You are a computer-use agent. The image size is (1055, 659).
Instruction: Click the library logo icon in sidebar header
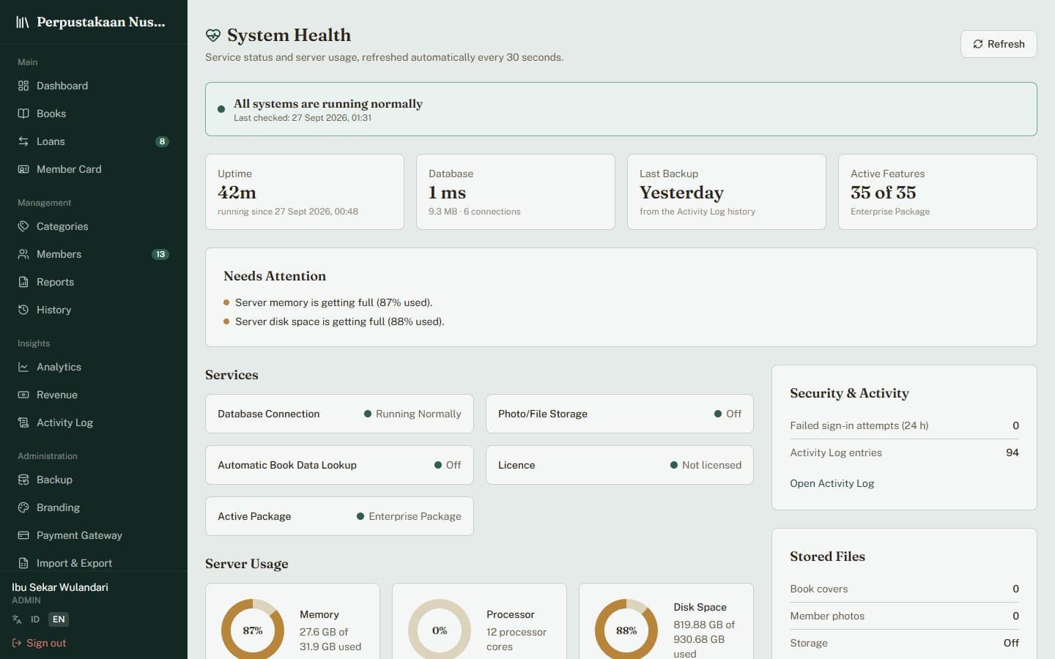pyautogui.click(x=23, y=22)
